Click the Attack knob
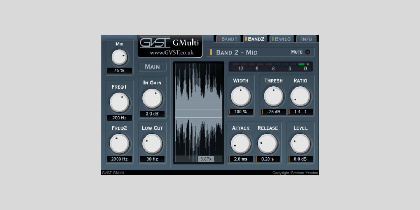The height and width of the screenshot is (210, 420). (241, 143)
